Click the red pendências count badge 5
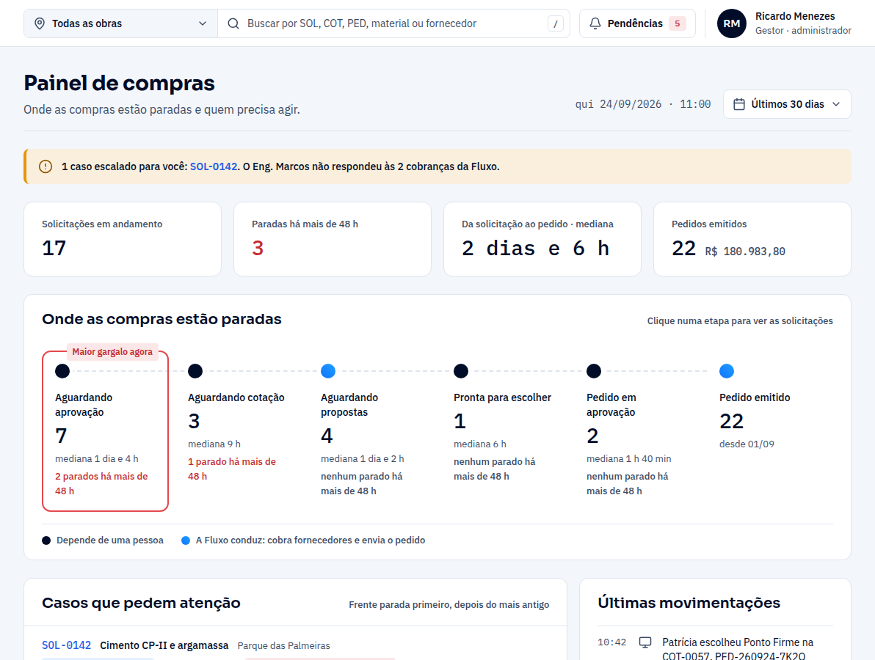The width and height of the screenshot is (875, 660). tap(678, 23)
